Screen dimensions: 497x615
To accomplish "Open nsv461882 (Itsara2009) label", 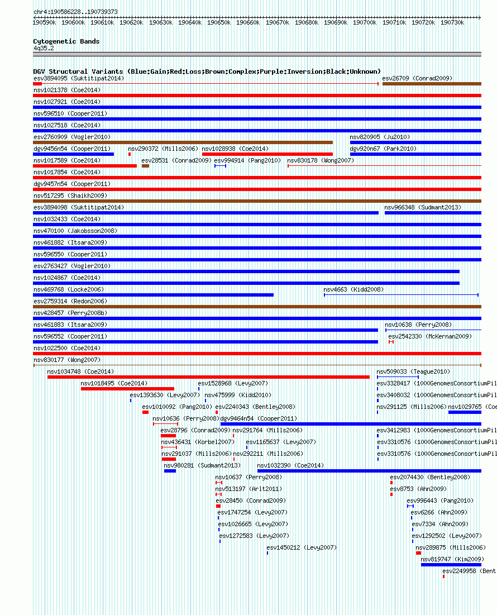I will tap(70, 243).
